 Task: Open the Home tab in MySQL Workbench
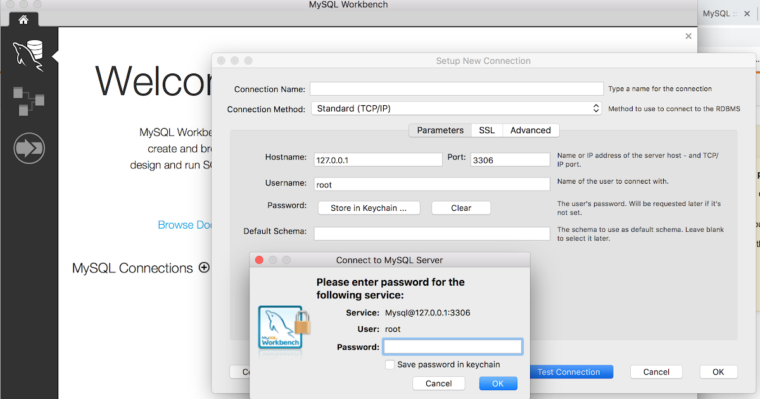(23, 19)
